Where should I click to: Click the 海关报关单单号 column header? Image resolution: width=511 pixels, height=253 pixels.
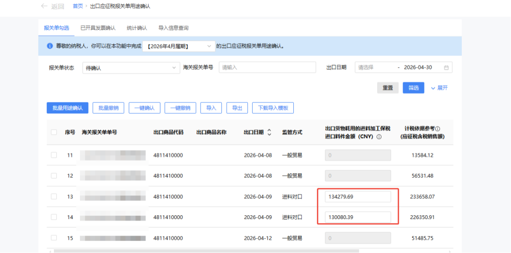pyautogui.click(x=99, y=132)
